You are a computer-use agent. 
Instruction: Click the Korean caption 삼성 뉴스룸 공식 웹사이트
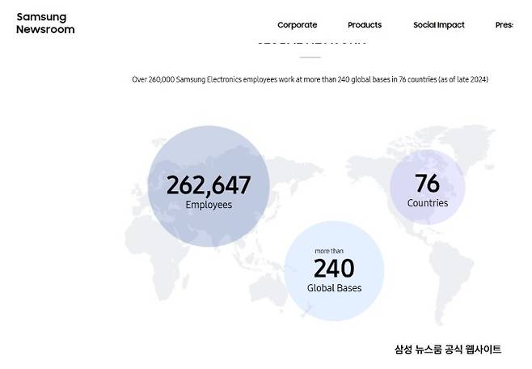click(x=447, y=350)
